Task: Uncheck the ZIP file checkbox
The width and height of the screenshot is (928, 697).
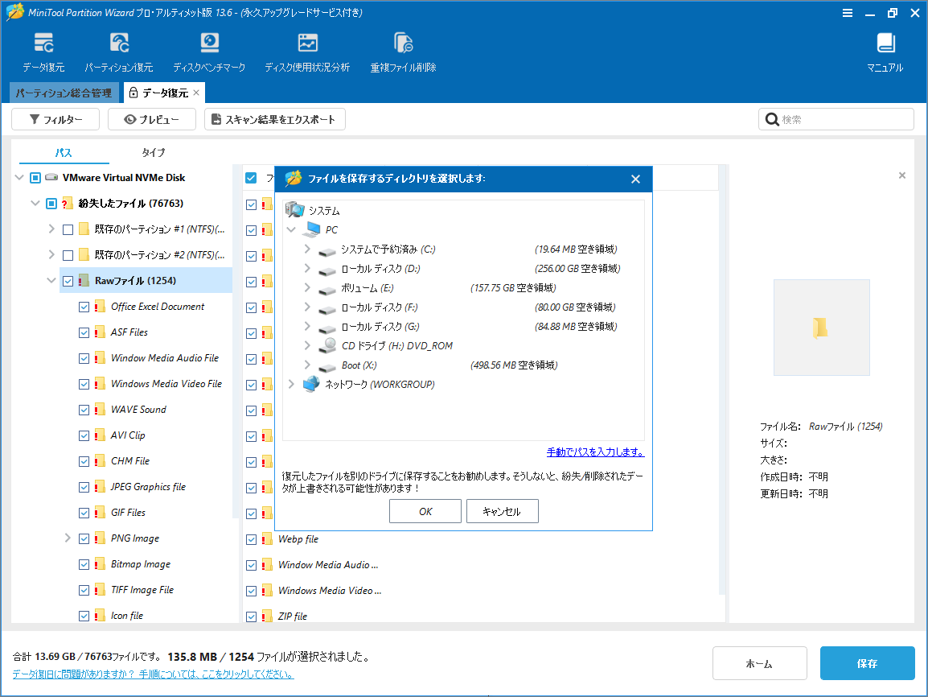Action: tap(251, 617)
